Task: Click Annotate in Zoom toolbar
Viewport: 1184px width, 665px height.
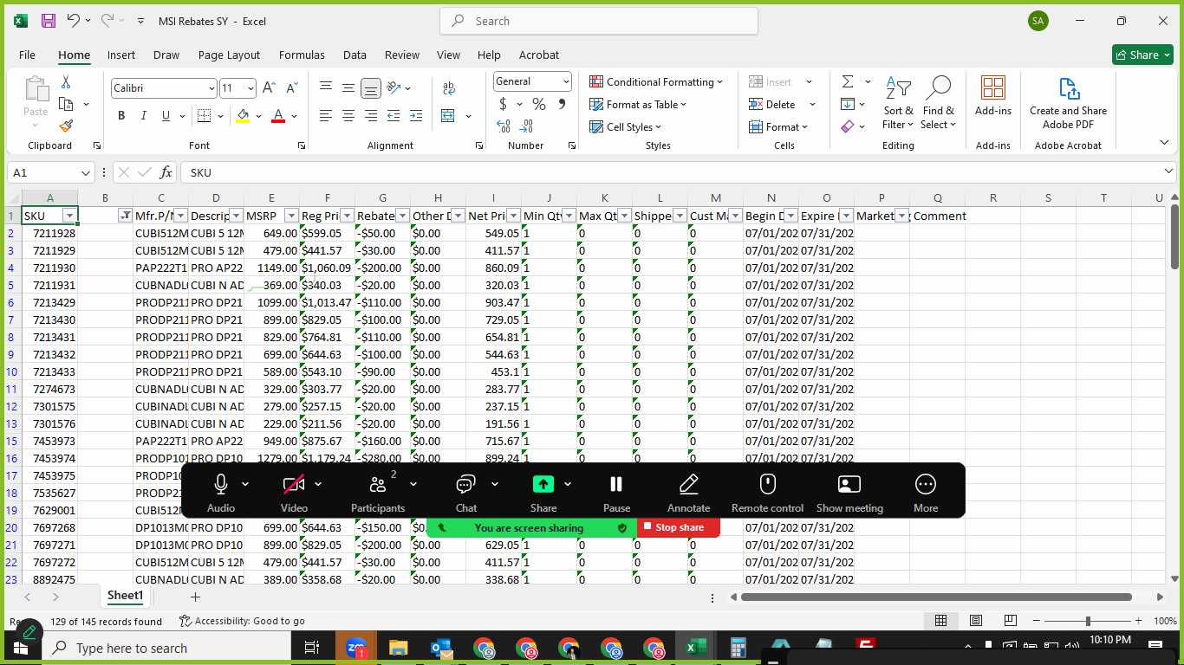Action: pos(688,493)
